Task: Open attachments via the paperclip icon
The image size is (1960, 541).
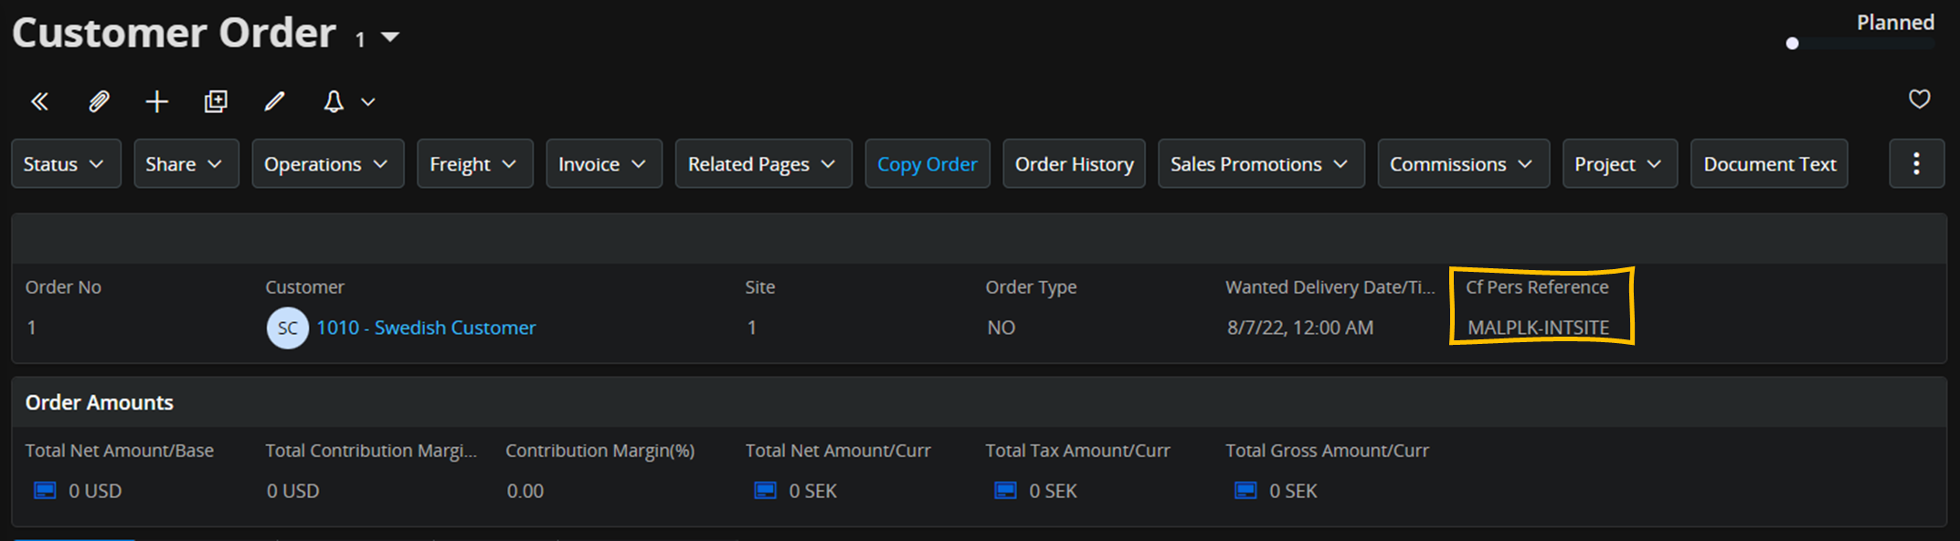Action: click(99, 101)
